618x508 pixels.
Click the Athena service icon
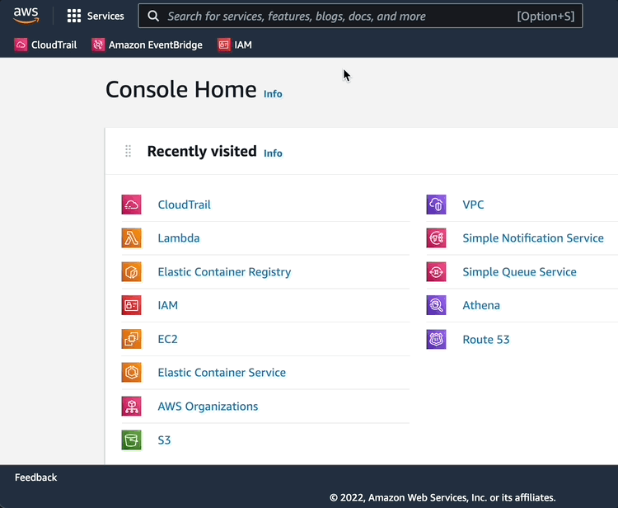pyautogui.click(x=436, y=305)
